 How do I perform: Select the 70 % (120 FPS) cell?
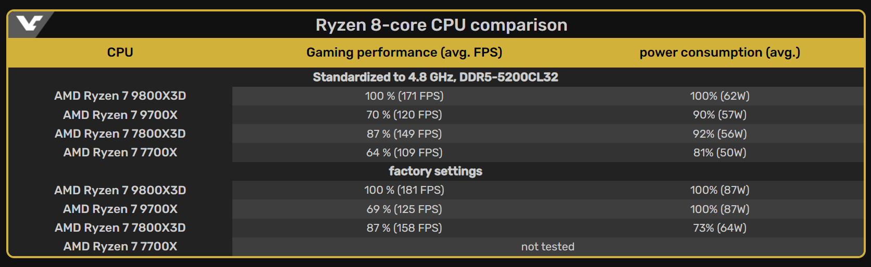(x=404, y=115)
